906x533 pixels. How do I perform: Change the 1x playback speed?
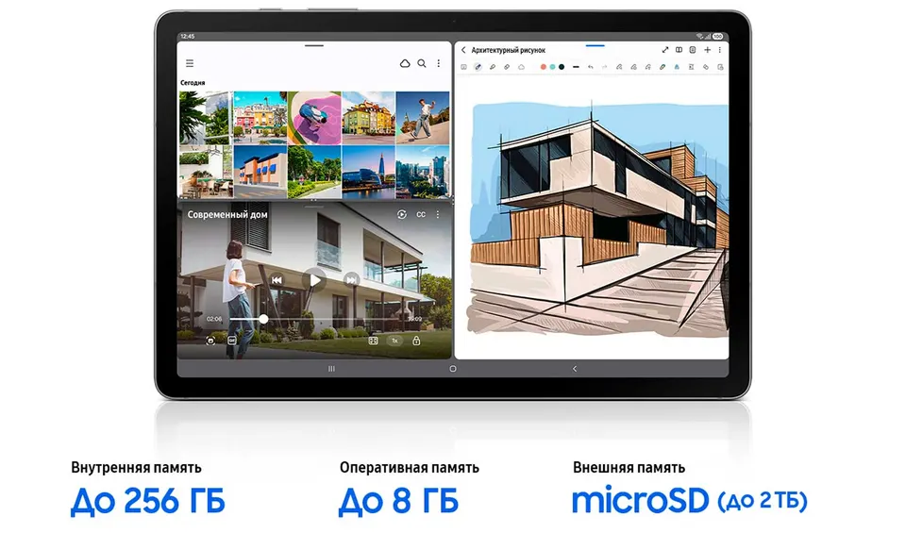pos(394,341)
